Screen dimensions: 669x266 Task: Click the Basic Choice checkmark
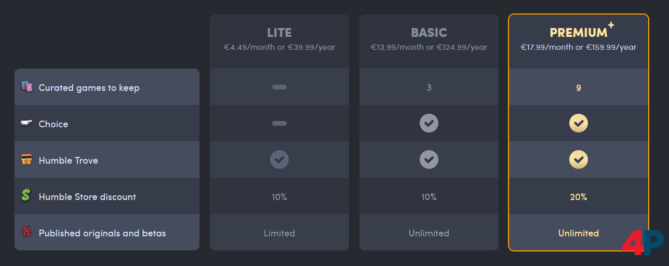429,124
